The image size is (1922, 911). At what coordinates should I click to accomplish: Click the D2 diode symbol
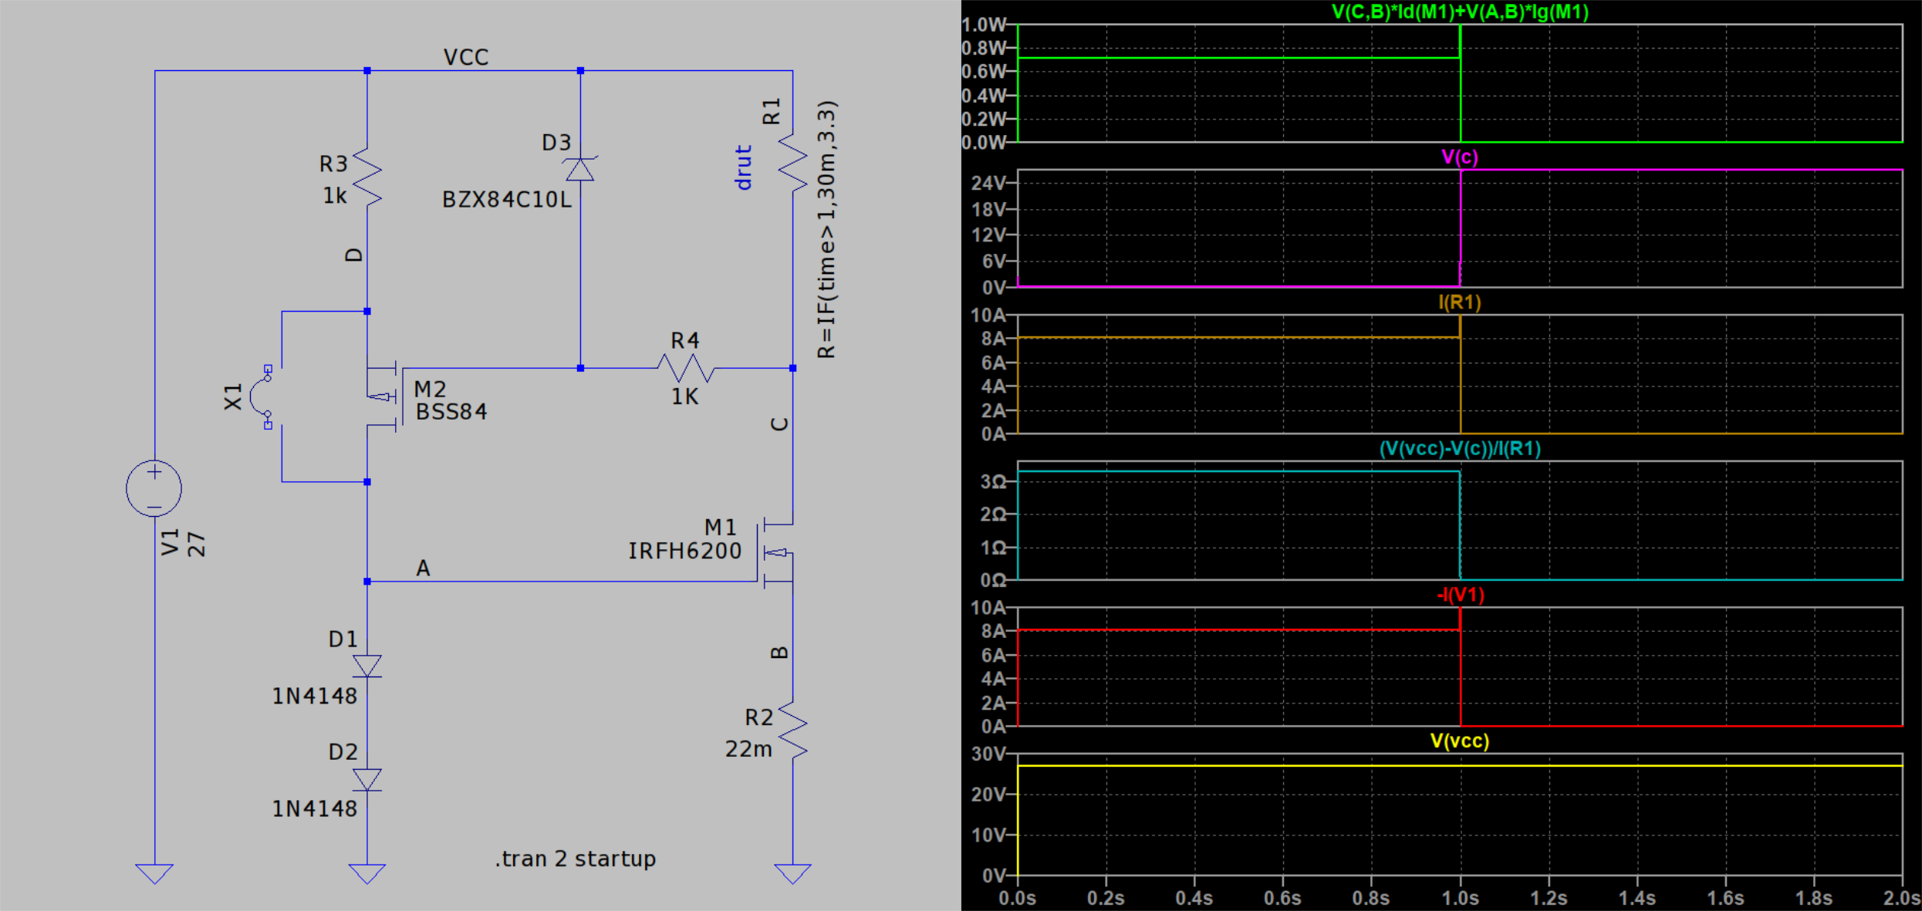[x=367, y=780]
